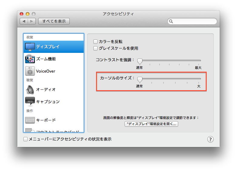Image resolution: width=237 pixels, height=171 pixels.
Task: Click the すべてを表示 button
Action: click(x=54, y=21)
